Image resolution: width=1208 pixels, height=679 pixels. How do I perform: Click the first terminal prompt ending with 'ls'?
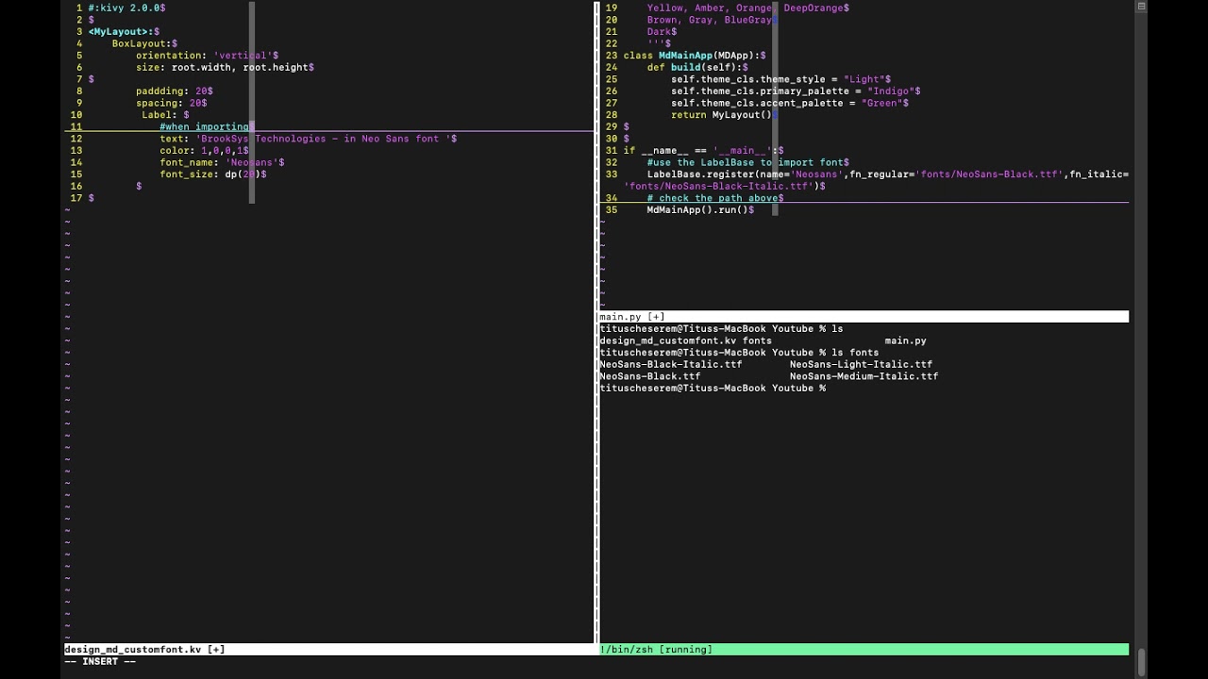click(721, 328)
